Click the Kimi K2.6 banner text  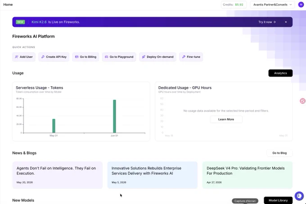coord(56,22)
